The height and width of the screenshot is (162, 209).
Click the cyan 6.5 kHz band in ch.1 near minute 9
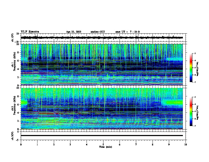click(174, 59)
